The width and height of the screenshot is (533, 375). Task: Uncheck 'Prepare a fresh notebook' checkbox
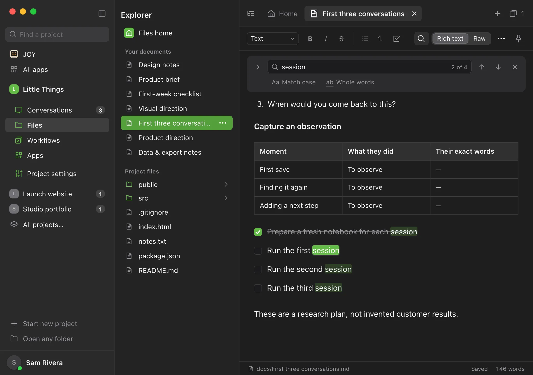258,232
